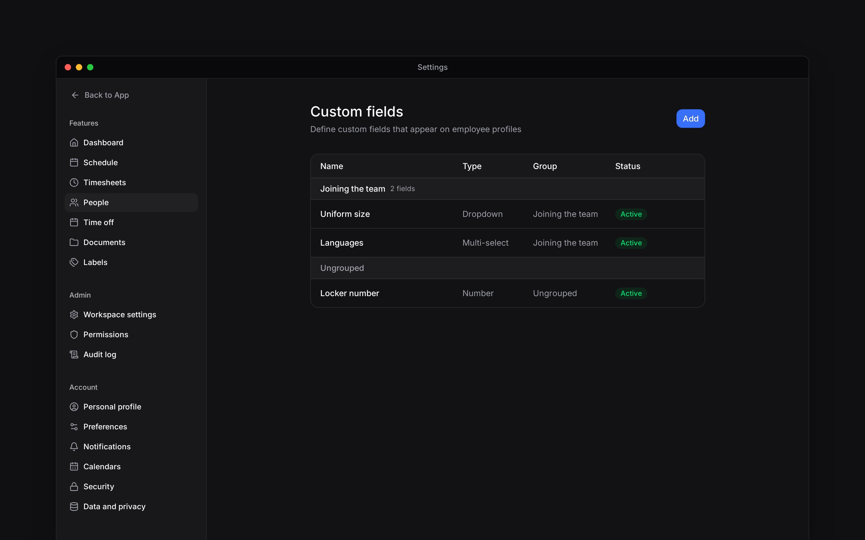The width and height of the screenshot is (865, 540).
Task: Open Time off settings
Action: tap(131, 222)
